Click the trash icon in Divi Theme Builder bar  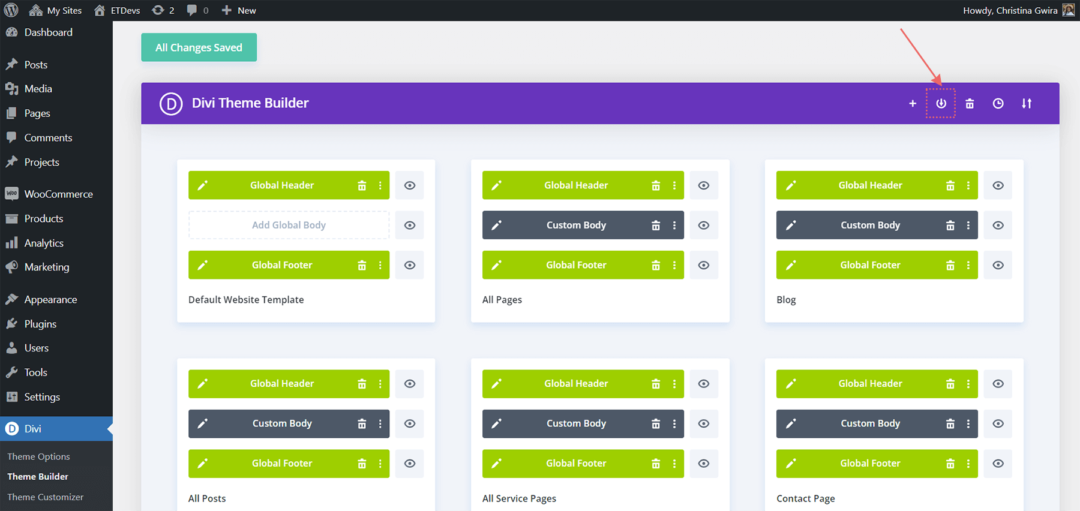(x=969, y=104)
